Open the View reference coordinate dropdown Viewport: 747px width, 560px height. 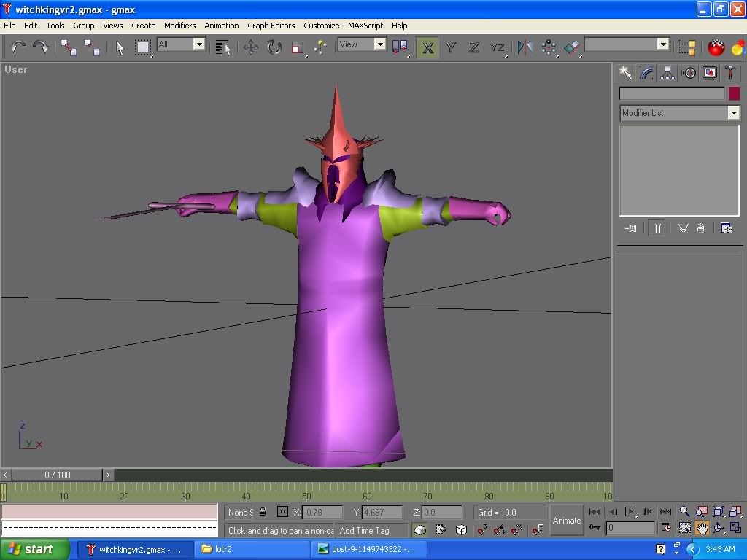coord(379,44)
